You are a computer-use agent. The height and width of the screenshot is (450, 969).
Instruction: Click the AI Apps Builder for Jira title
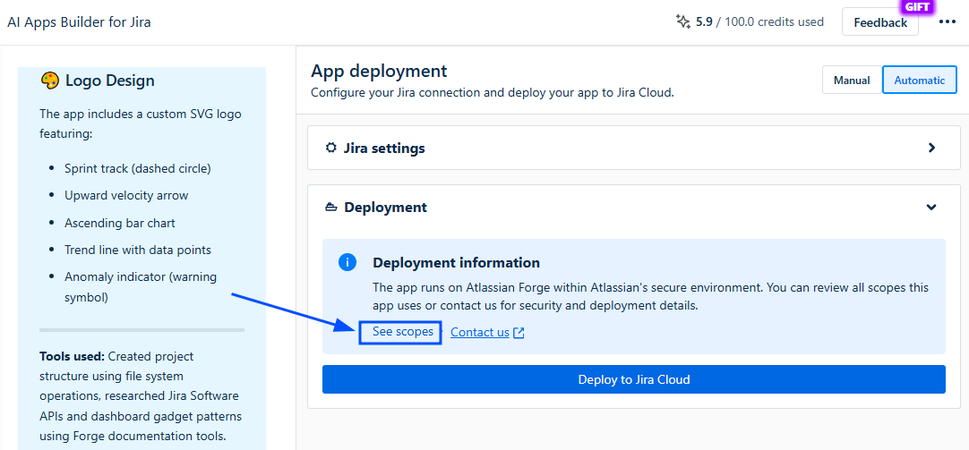pyautogui.click(x=79, y=21)
